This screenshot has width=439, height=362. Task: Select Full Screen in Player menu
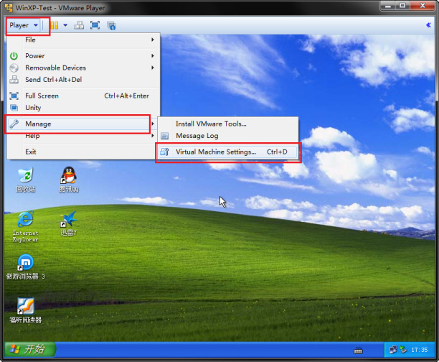[x=83, y=96]
